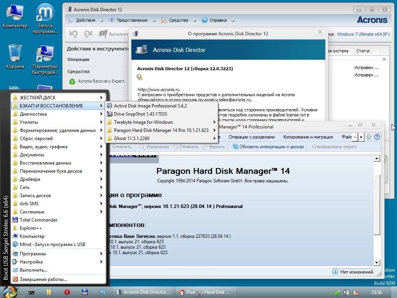Expand Восстановление данных submenu
Viewport: 397px width, 298px height.
pos(59,163)
